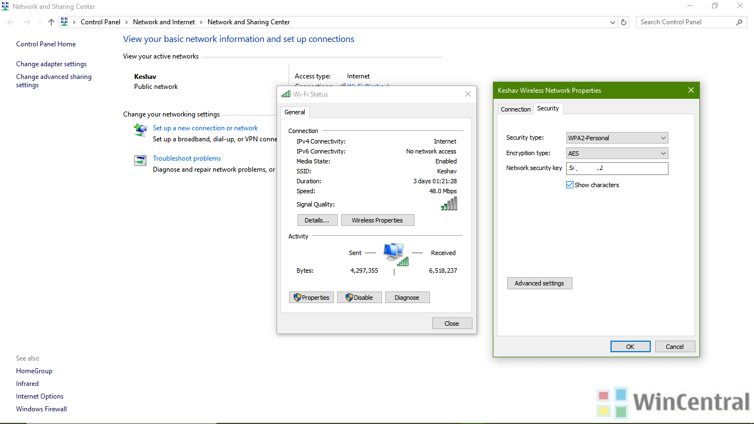Click OK in Wireless Network Properties
This screenshot has width=754, height=424.
(630, 347)
